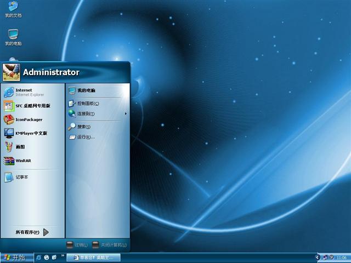The width and height of the screenshot is (351, 263).
Task: Open Internet Explorer from the Start menu
Action: click(25, 92)
